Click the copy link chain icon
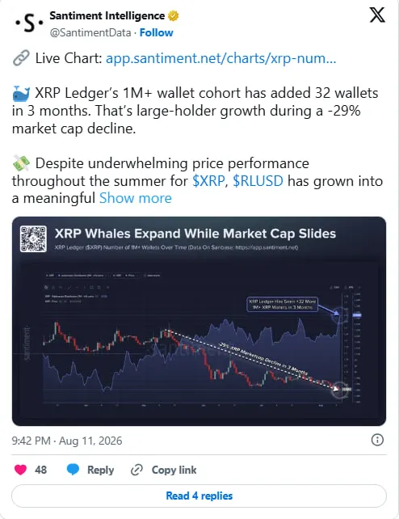 click(136, 470)
